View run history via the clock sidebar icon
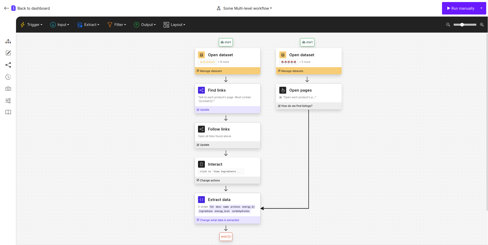The image size is (488, 245). click(x=8, y=77)
